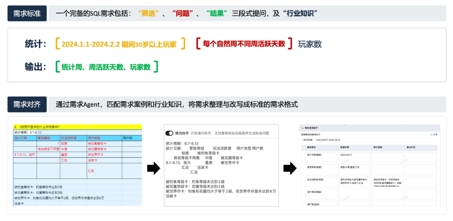The height and width of the screenshot is (221, 453).
Task: Select spreadsheet header cell 用户数
Action: click(132, 138)
